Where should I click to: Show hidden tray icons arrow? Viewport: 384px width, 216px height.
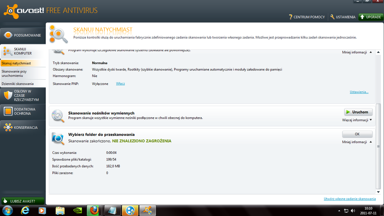point(339,211)
